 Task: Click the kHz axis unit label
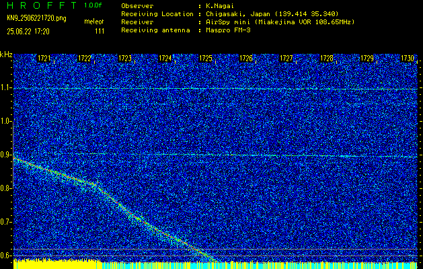click(x=6, y=54)
